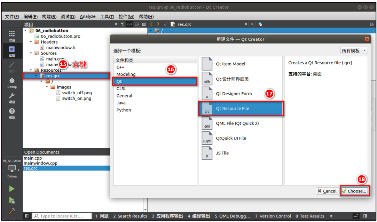This screenshot has width=377, height=222.
Task: Open the 构建(B) menu
Action: click(49, 17)
